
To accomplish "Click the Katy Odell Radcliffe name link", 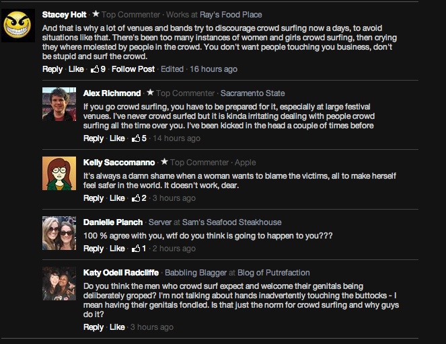I will tap(121, 273).
